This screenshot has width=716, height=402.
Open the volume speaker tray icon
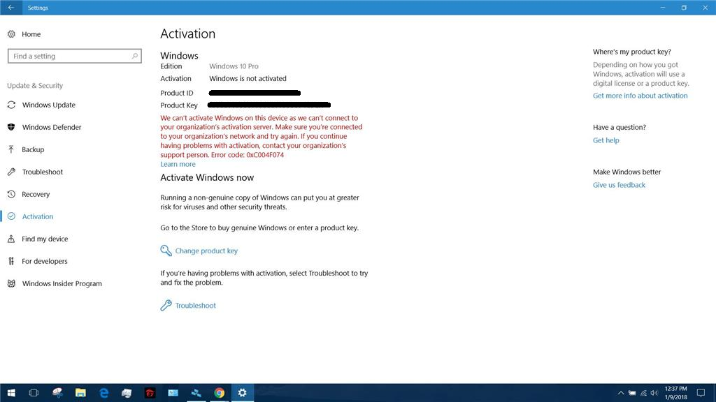point(654,393)
